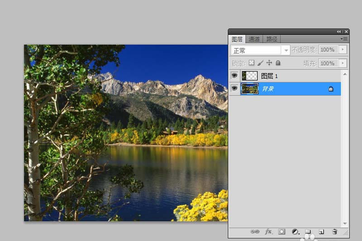362x241 pixels.
Task: Switch to the 路径 (Paths) tab
Action: point(271,39)
